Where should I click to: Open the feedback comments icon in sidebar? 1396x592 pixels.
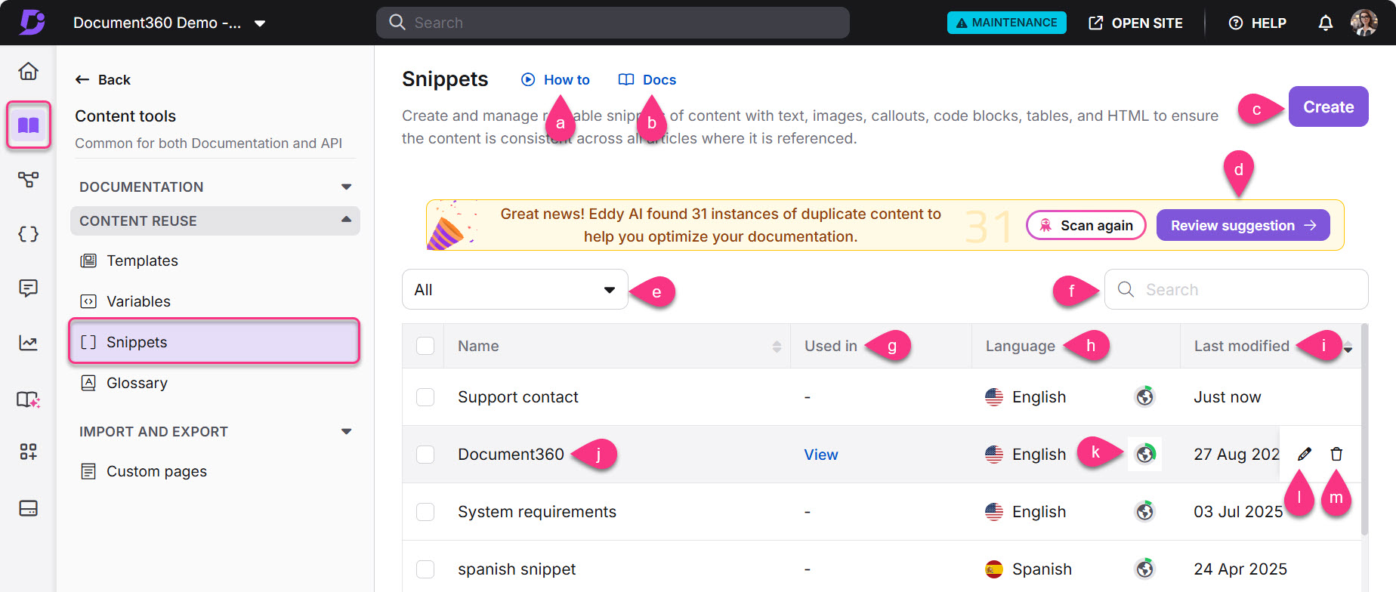click(28, 288)
